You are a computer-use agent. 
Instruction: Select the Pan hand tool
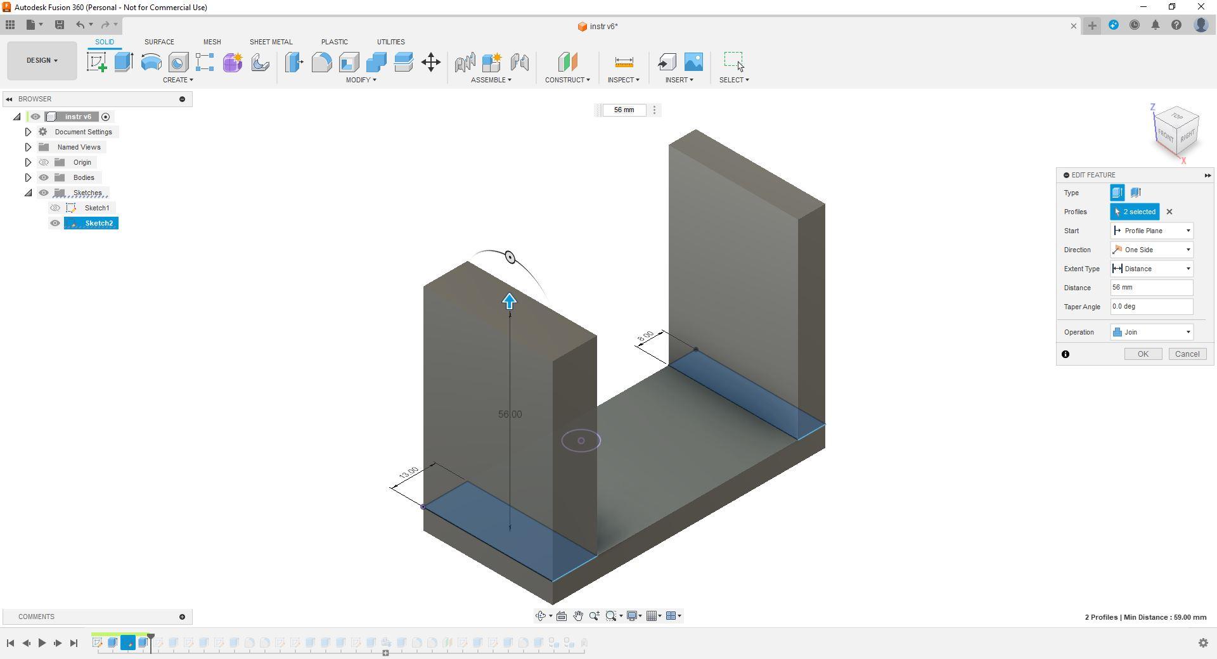tap(578, 616)
